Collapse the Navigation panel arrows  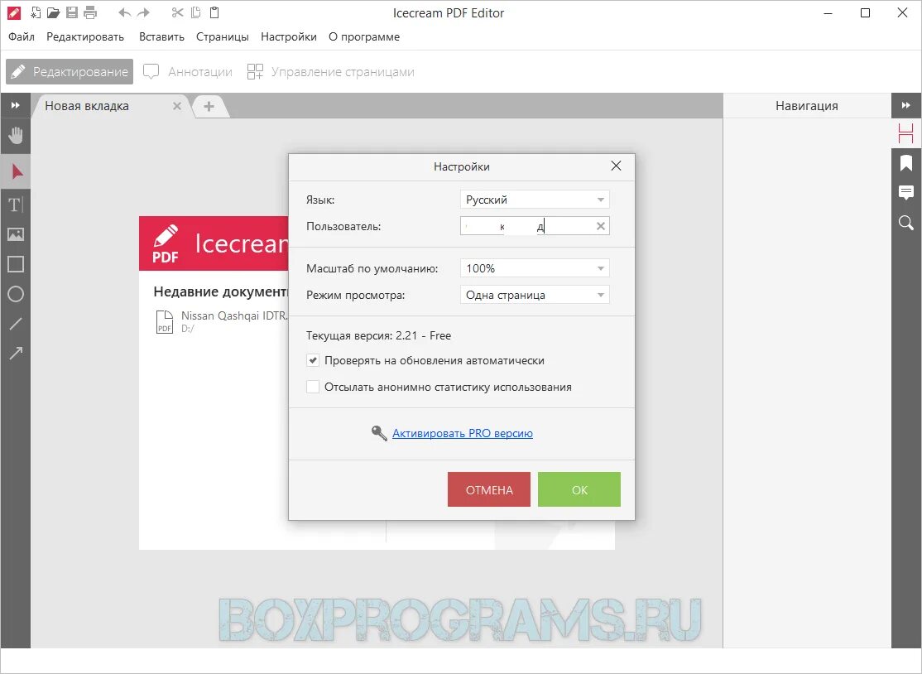[906, 105]
